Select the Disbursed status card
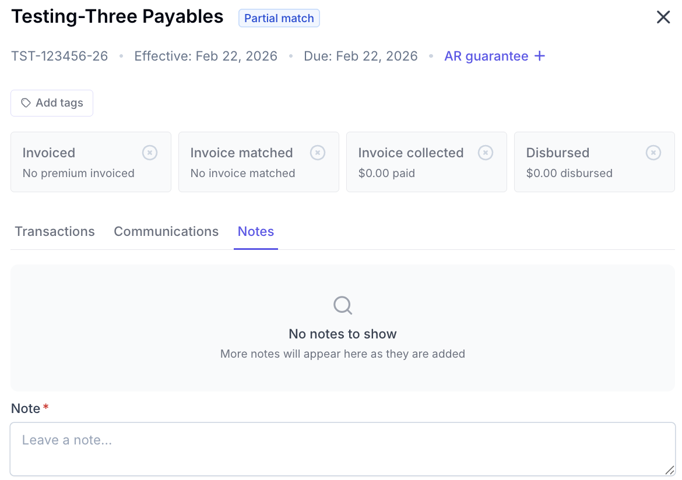Image resolution: width=682 pixels, height=480 pixels. point(595,162)
